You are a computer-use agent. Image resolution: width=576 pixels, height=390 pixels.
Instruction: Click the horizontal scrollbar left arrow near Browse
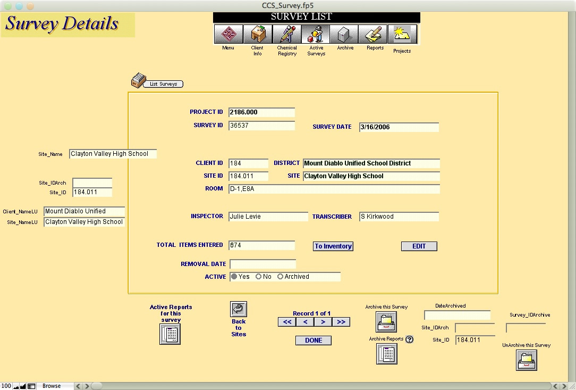coord(78,386)
